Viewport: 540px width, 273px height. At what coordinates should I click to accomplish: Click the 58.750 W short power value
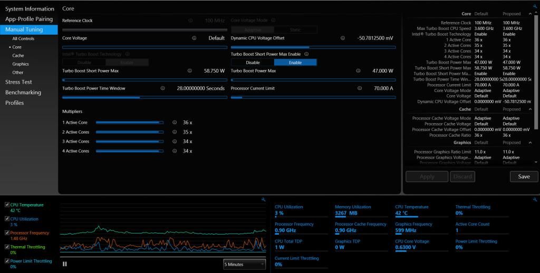pos(214,70)
